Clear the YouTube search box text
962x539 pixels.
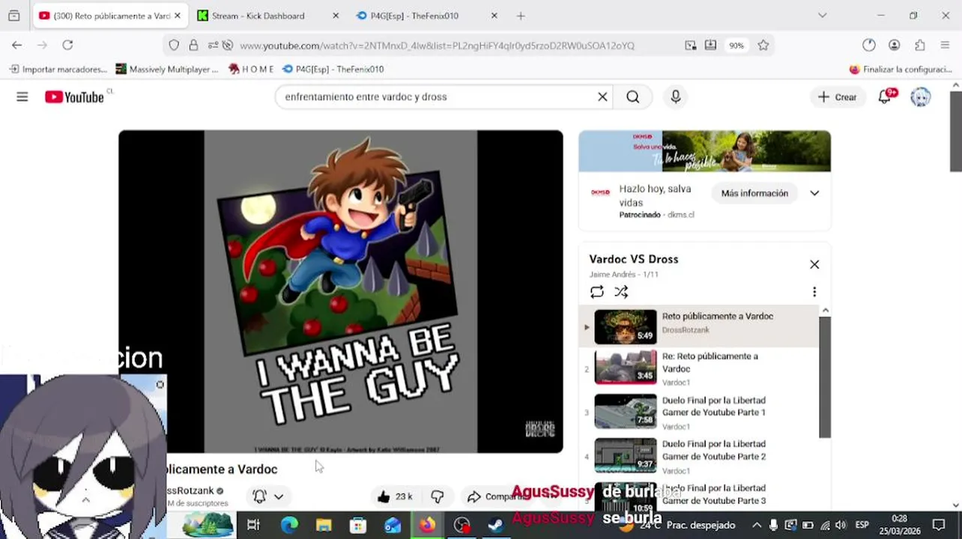602,97
